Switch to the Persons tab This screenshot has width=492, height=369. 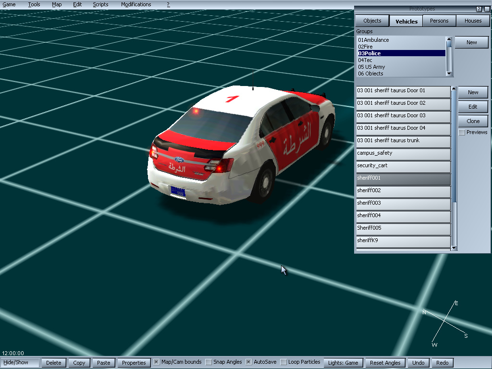[439, 21]
